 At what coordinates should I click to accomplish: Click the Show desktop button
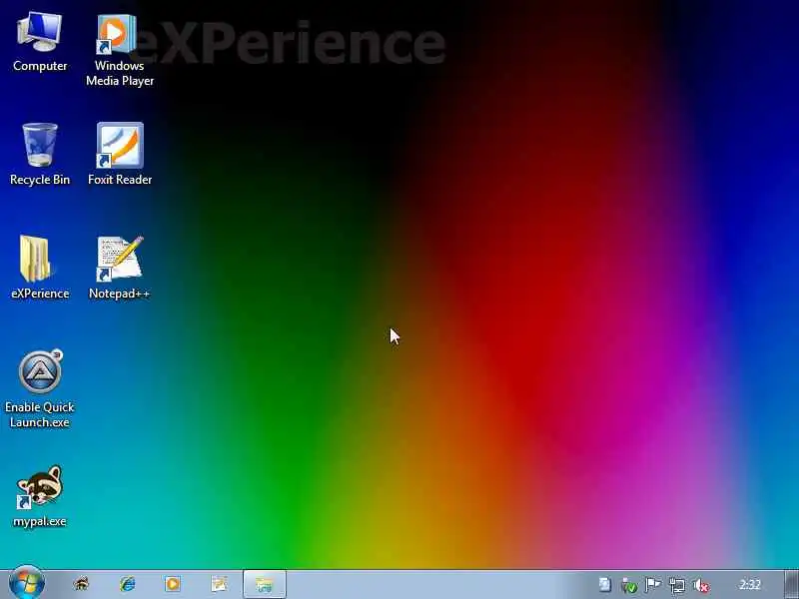pyautogui.click(x=791, y=584)
